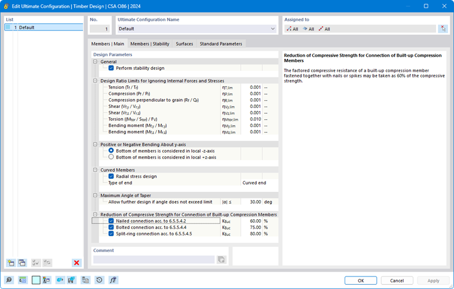Image resolution: width=454 pixels, height=289 pixels.
Task: Collapse Reduction of Compressive Strength section
Action: tap(95, 215)
